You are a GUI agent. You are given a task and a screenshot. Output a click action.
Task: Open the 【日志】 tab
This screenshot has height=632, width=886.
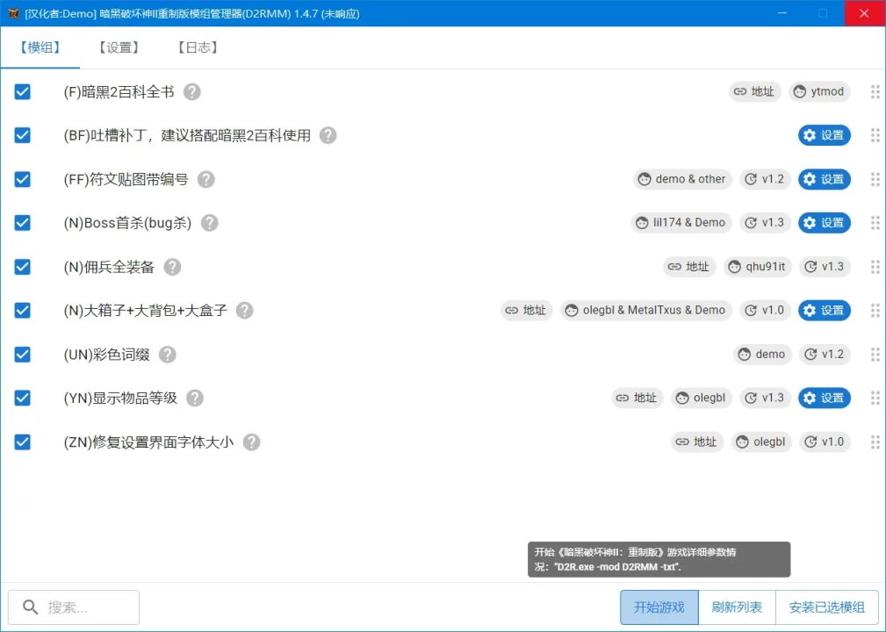pyautogui.click(x=195, y=47)
